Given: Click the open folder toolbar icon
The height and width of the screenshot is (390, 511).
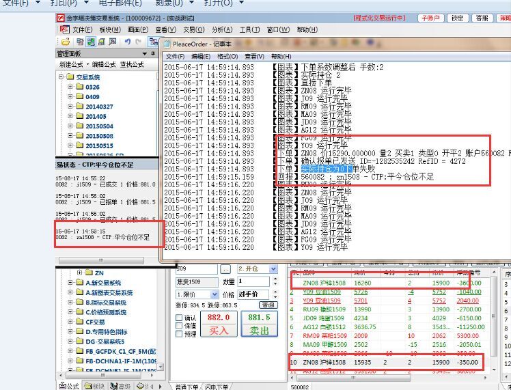Looking at the screenshot, I should pyautogui.click(x=65, y=42).
